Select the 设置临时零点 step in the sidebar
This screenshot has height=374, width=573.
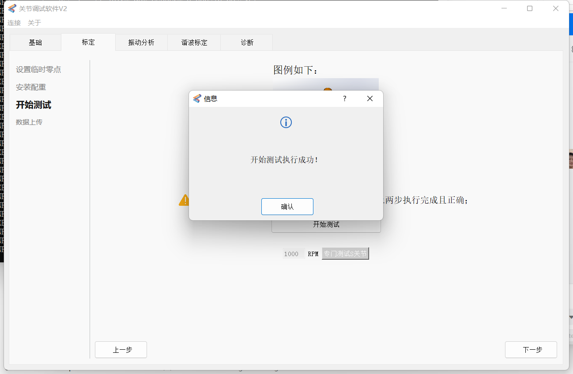[38, 69]
